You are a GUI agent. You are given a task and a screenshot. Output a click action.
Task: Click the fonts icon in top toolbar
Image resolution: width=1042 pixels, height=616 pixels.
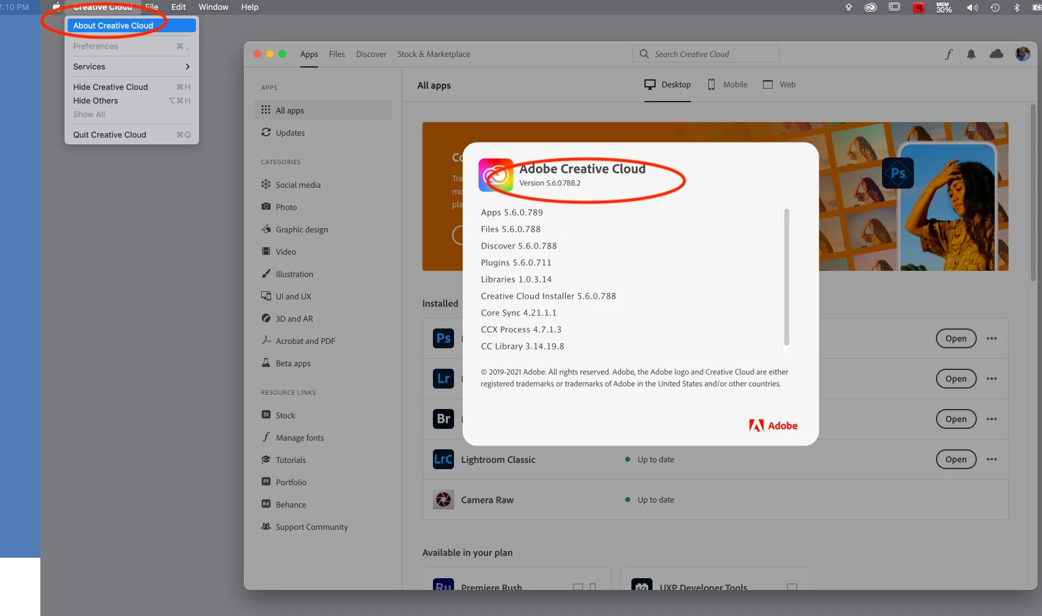coord(948,54)
